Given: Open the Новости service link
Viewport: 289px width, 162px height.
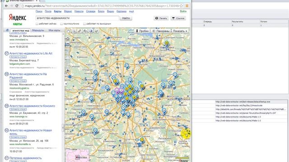Looking at the screenshot, I should pos(79,11).
